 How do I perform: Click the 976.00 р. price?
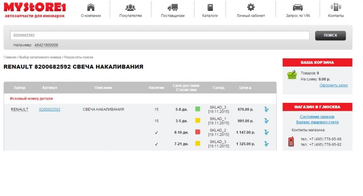click(x=245, y=109)
